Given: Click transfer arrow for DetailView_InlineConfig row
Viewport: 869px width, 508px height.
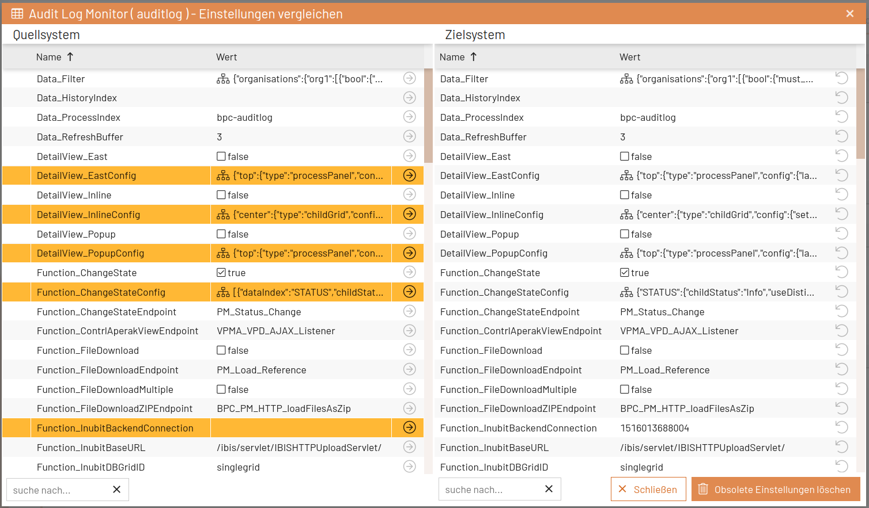Looking at the screenshot, I should (409, 214).
